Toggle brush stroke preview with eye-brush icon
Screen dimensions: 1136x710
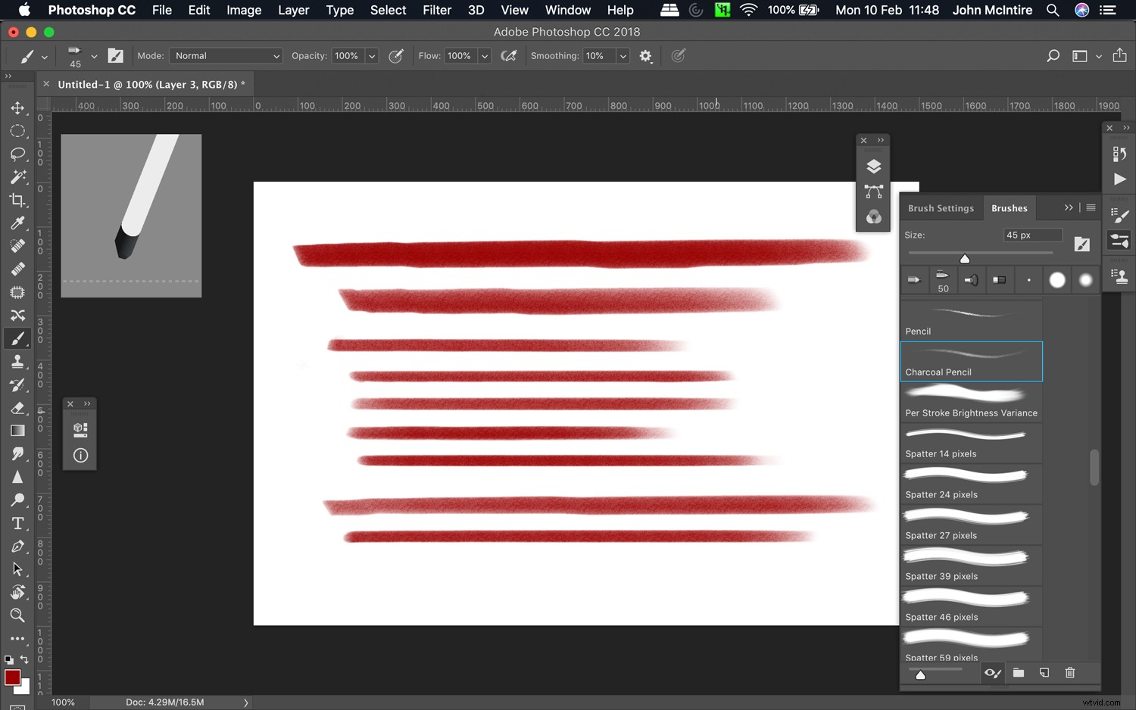(x=992, y=673)
